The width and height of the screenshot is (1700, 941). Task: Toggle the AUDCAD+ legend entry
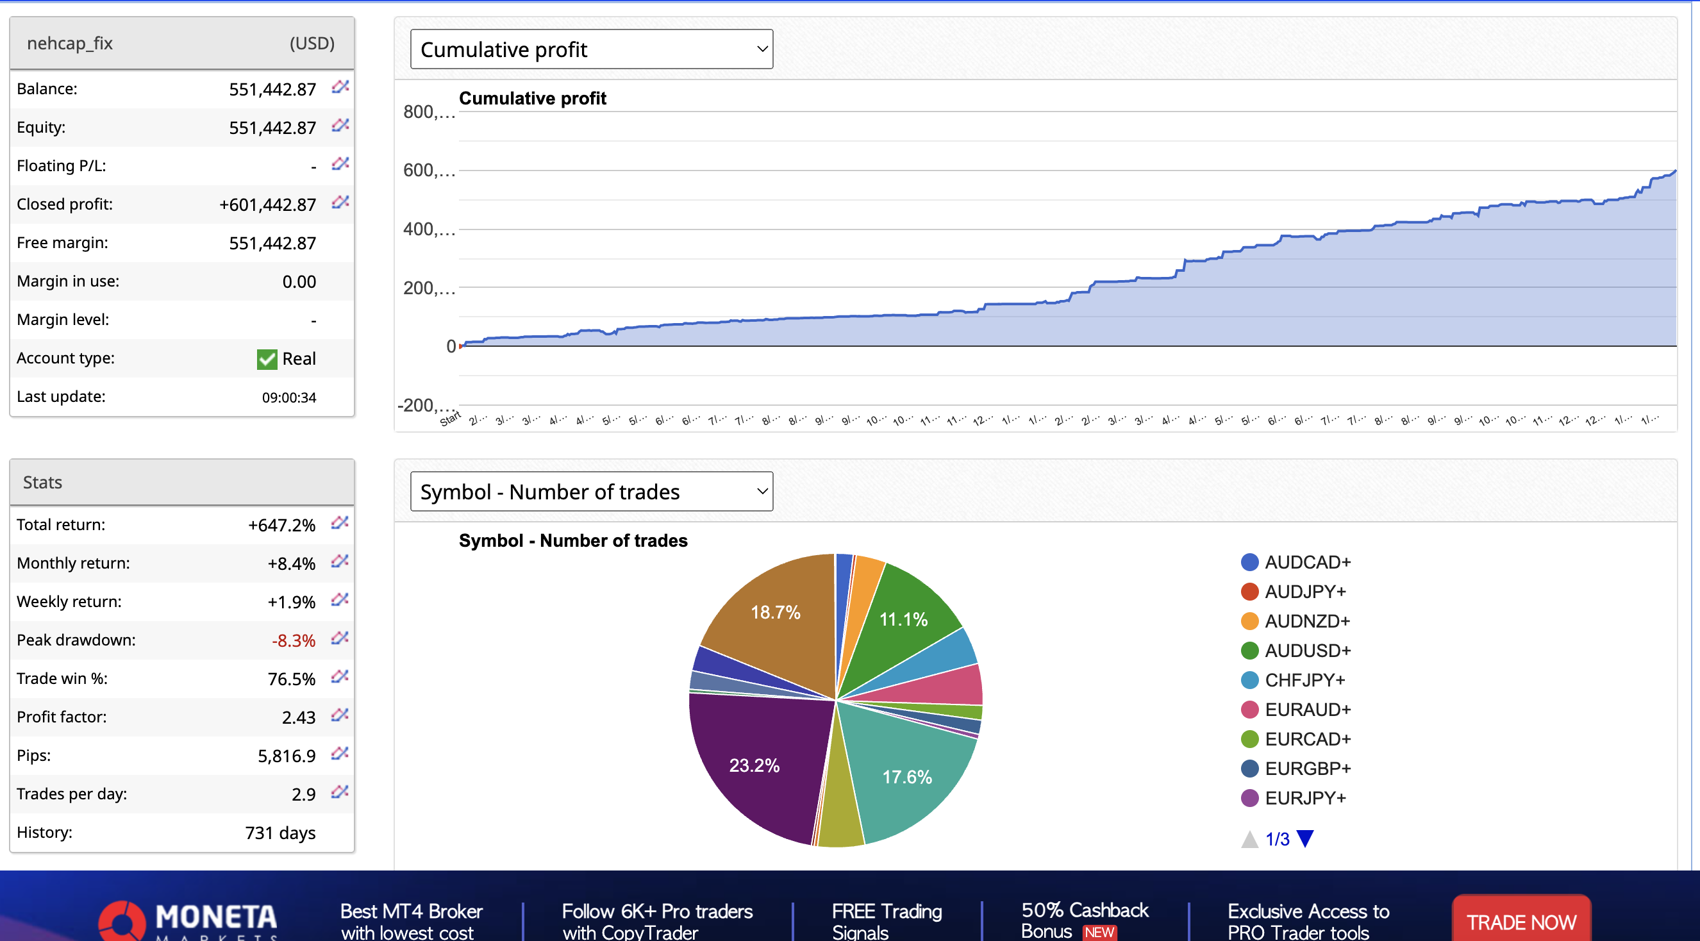1305,562
